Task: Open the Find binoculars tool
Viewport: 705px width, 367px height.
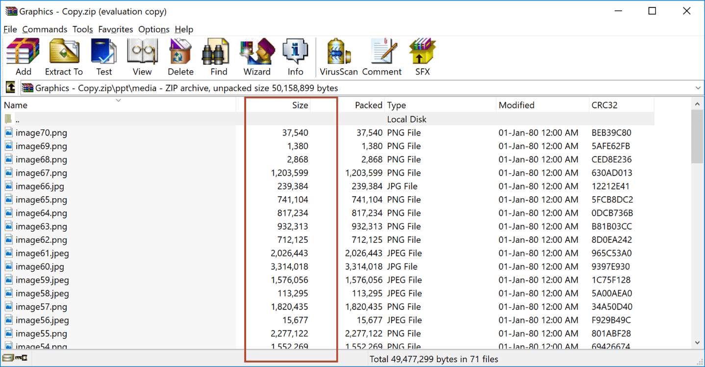Action: click(219, 57)
